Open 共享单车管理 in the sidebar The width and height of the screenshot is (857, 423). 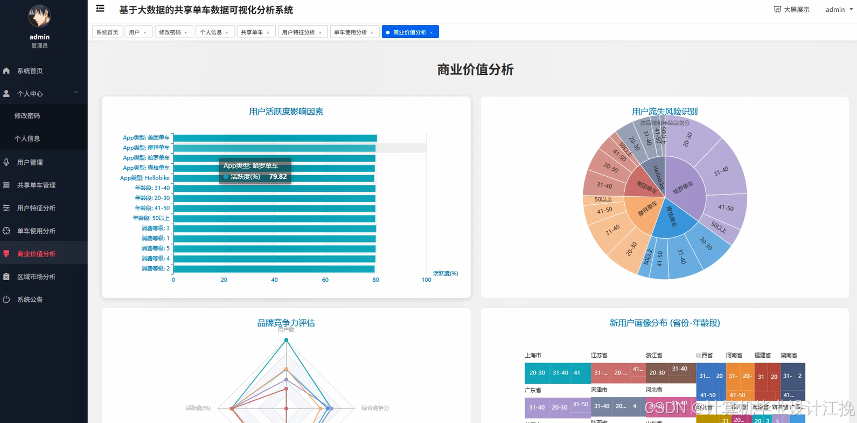pos(44,185)
